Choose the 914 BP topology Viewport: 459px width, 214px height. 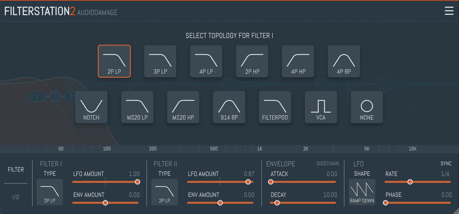[229, 107]
